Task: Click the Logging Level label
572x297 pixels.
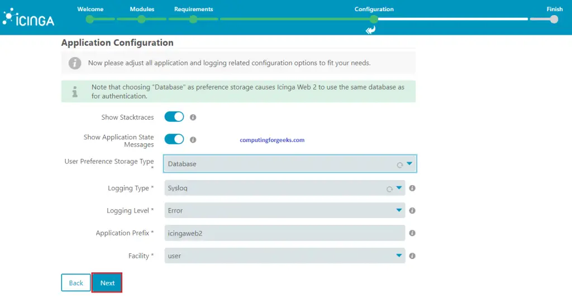Action: pyautogui.click(x=130, y=211)
